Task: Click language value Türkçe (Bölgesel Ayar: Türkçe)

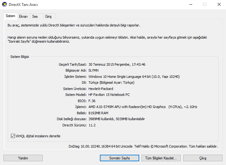Action: pos(111,82)
